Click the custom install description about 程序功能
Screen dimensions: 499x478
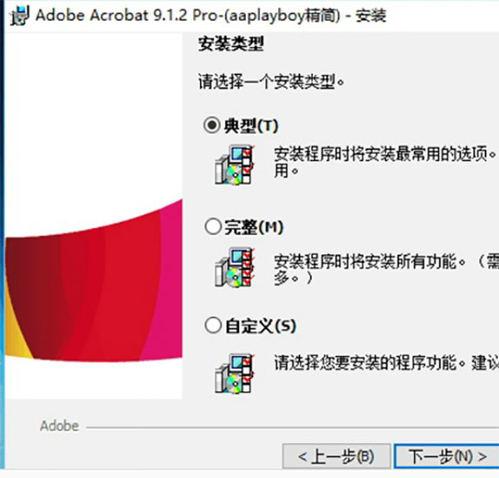(386, 363)
